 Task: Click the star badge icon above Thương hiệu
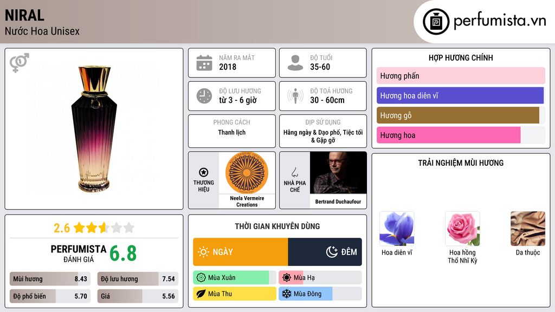(204, 172)
